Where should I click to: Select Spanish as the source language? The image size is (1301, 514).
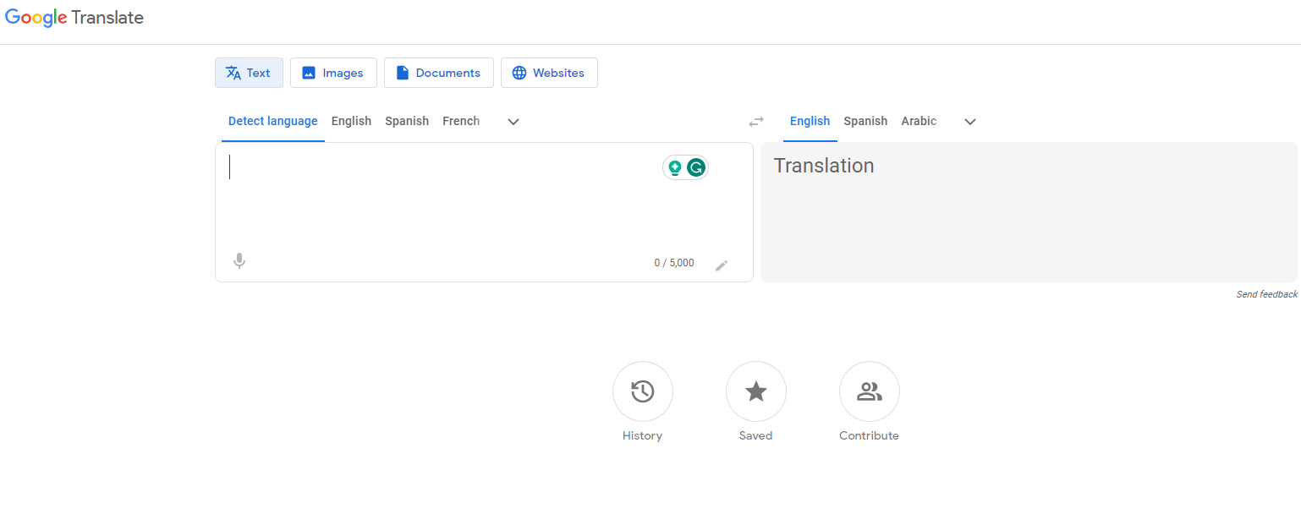[406, 121]
